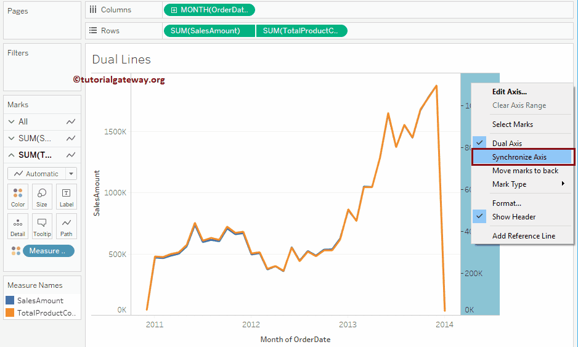The width and height of the screenshot is (578, 347).
Task: Expand the All marks section
Action: coord(12,122)
